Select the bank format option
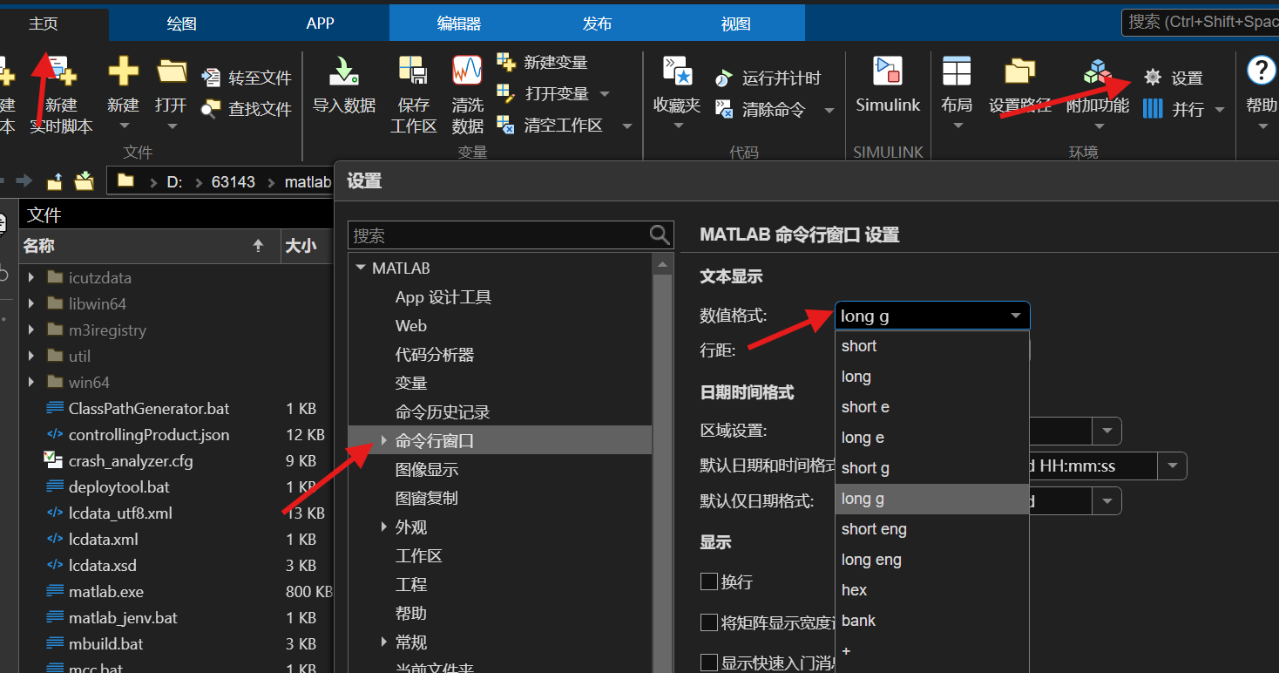This screenshot has width=1279, height=673. point(932,621)
